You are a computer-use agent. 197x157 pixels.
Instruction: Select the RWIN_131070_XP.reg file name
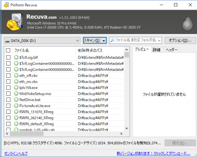pos(36,112)
